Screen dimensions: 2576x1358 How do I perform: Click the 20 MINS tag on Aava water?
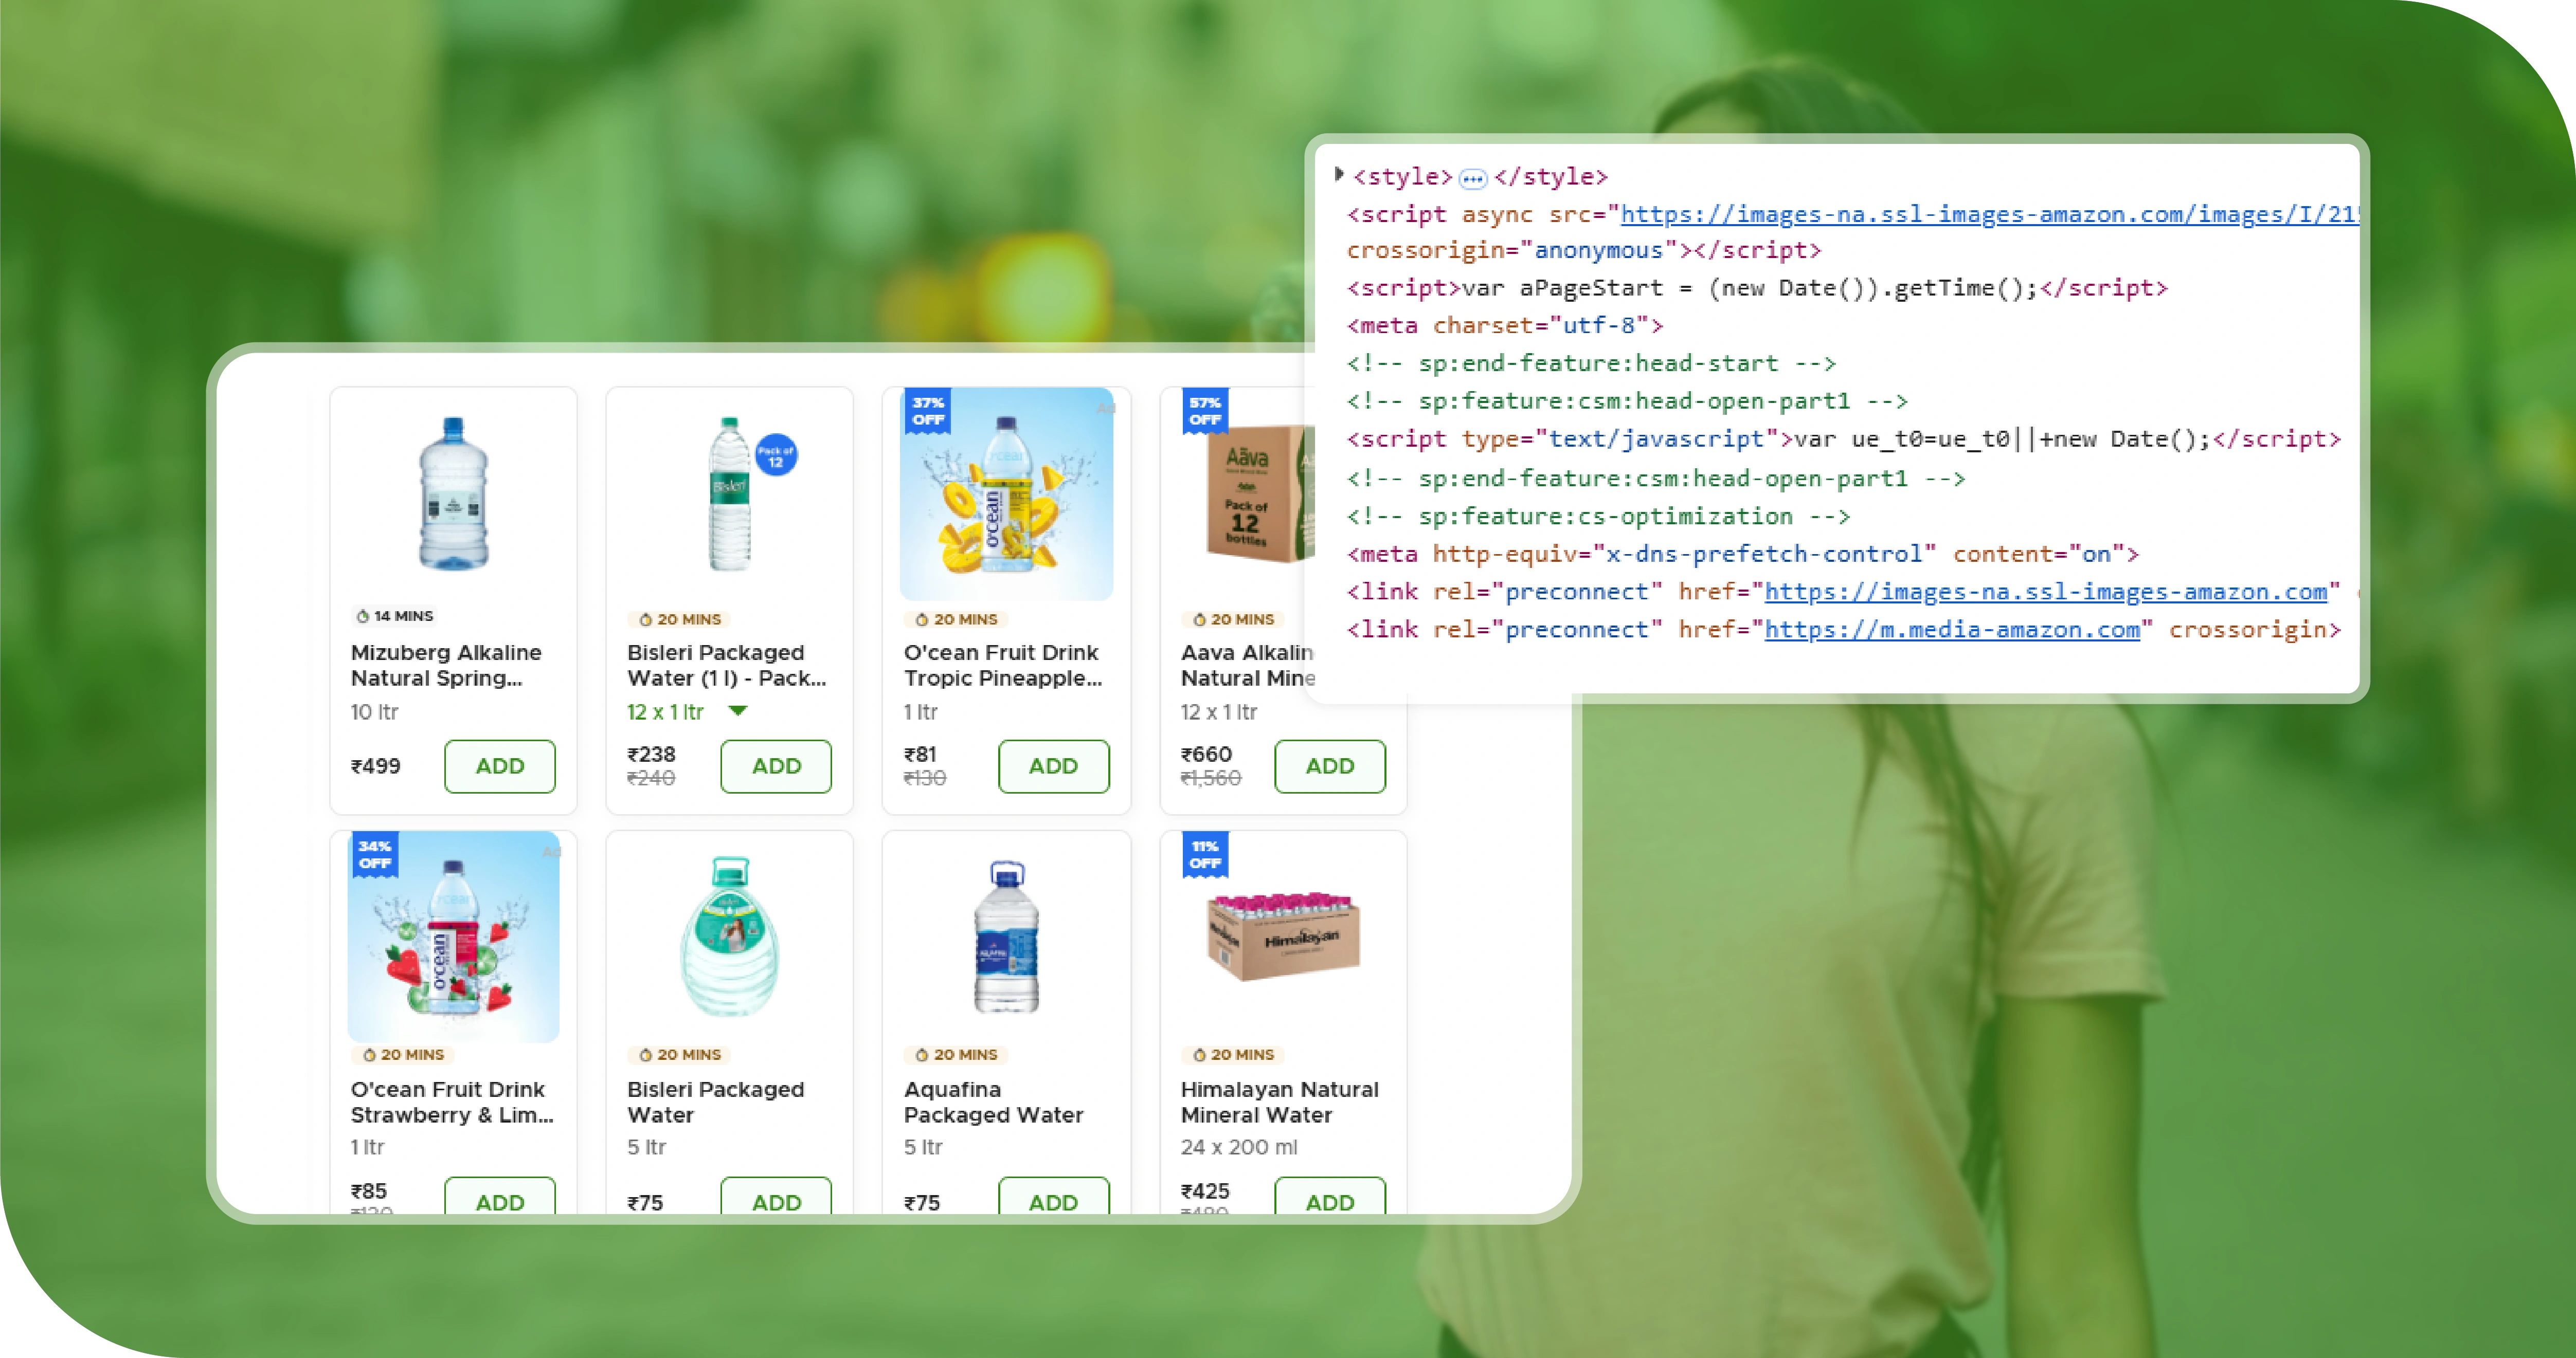point(1233,619)
